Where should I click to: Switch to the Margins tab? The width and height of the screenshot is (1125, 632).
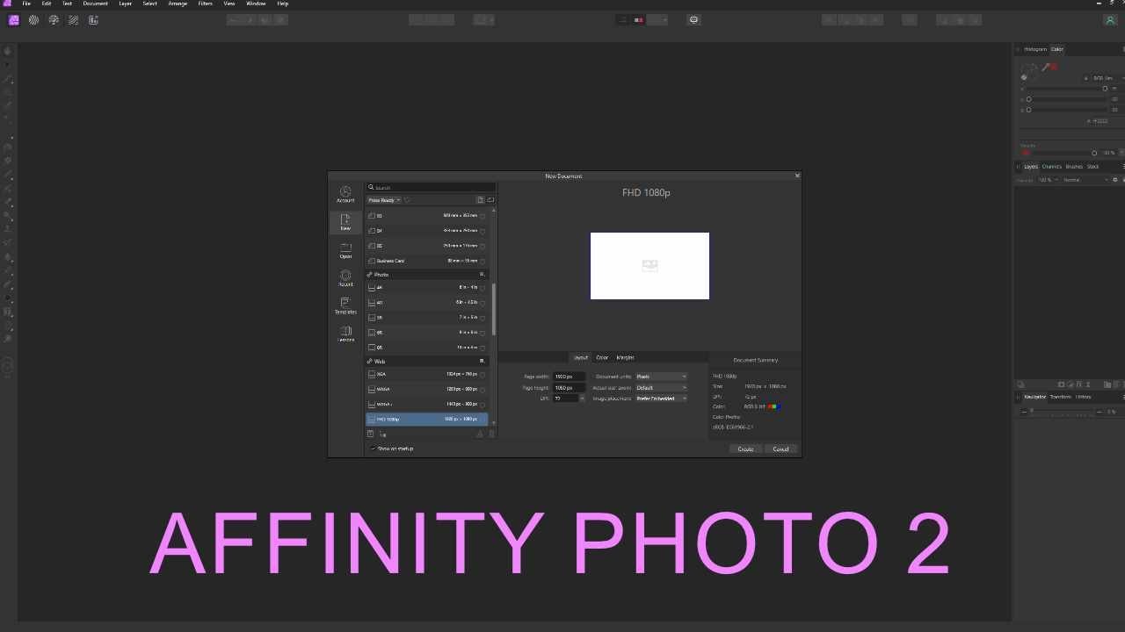(625, 357)
